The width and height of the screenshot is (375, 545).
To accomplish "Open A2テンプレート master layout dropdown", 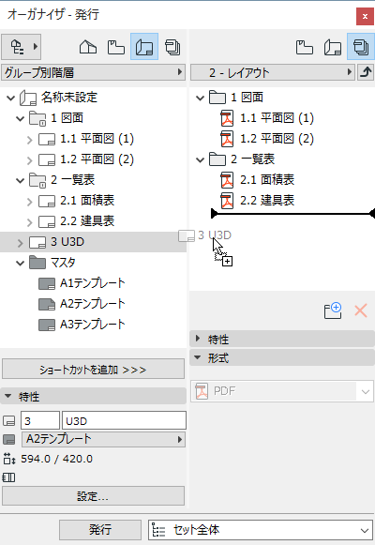I will point(103,439).
